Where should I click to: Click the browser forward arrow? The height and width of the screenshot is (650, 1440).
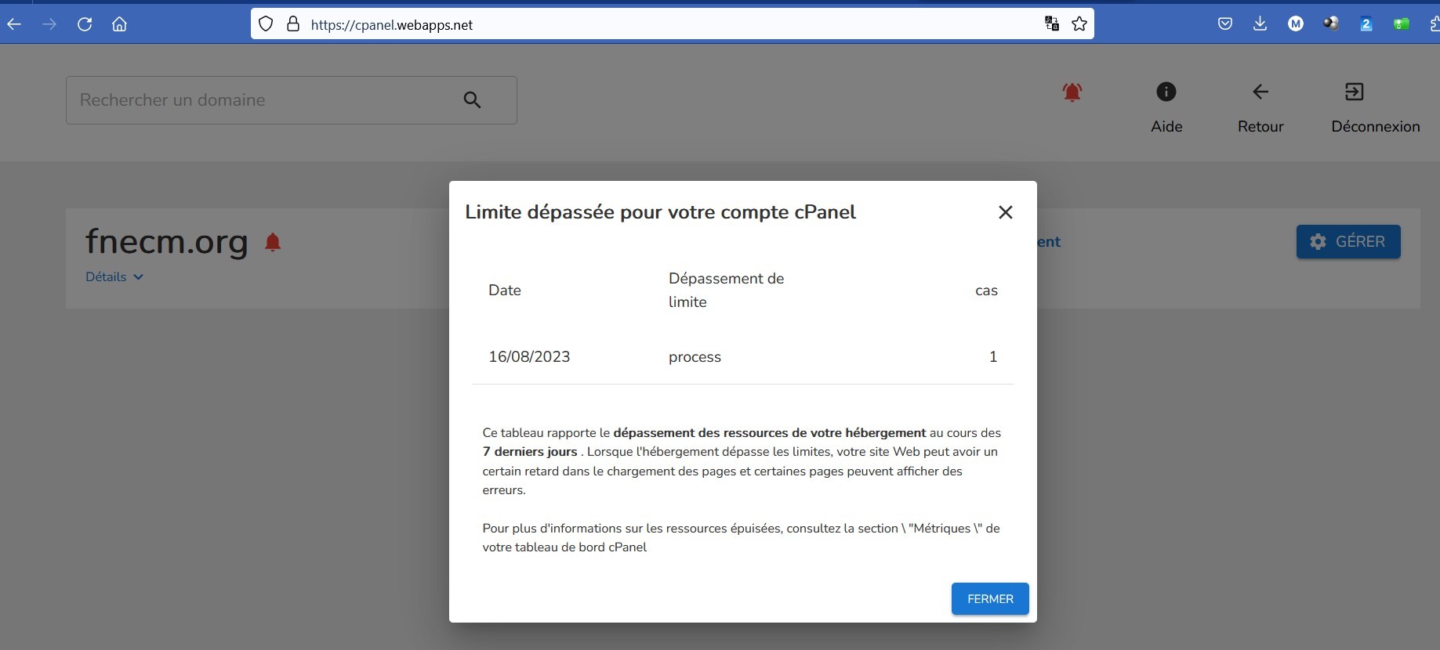49,24
